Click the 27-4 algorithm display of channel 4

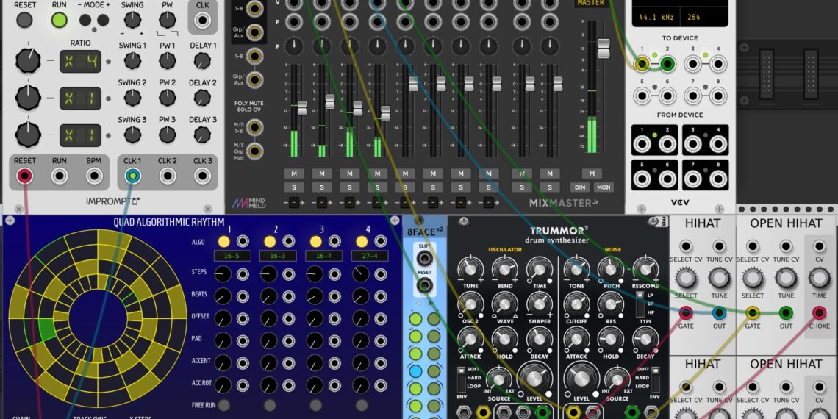[x=371, y=256]
